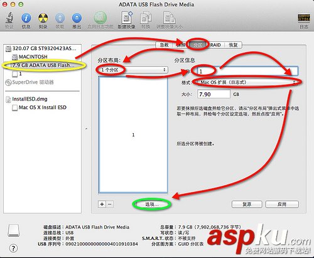Image resolution: width=314 pixels, height=258 pixels.
Task: Open the Log (日志) toolbar icon
Action: click(304, 18)
